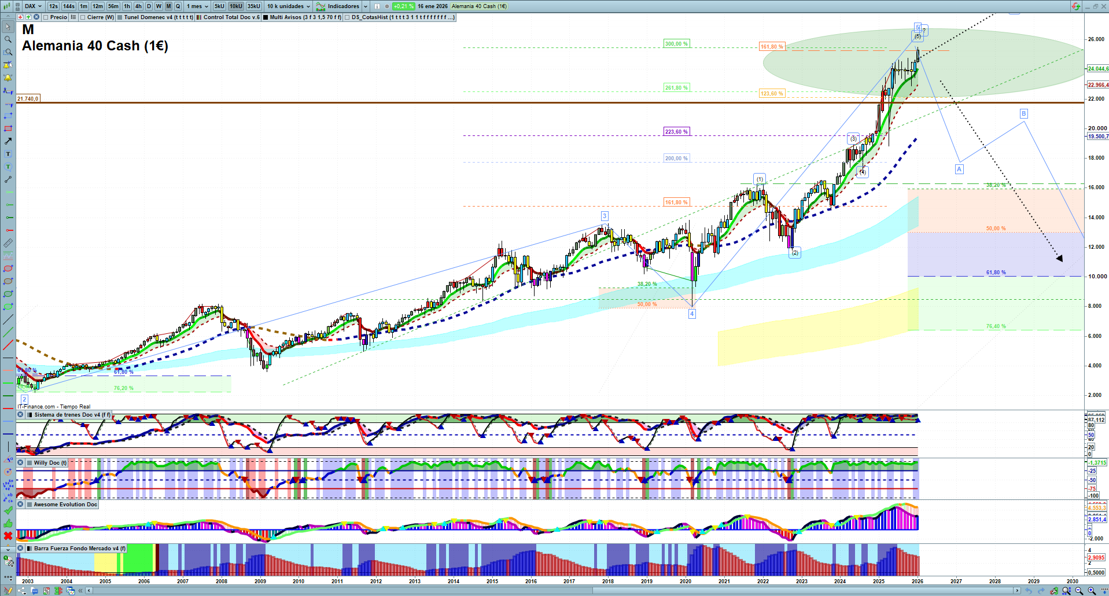Click the pencil drawing icon at bottom left
Screen dimensions: 1109x596
click(x=8, y=591)
